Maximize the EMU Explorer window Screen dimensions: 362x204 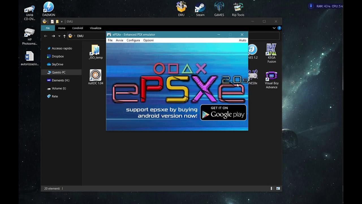[264, 22]
